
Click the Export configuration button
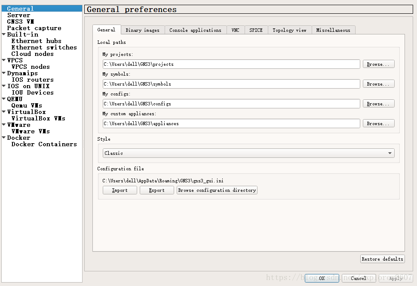(x=156, y=190)
